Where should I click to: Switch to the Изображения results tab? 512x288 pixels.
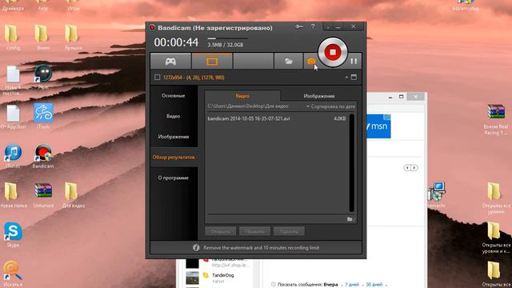click(x=318, y=96)
